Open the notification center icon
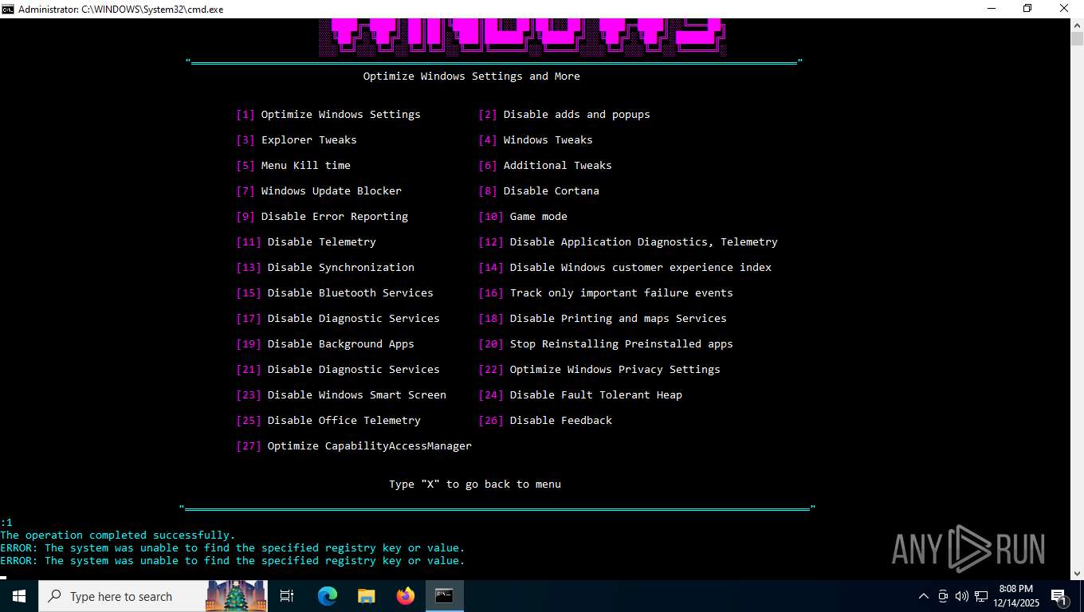Screen dimensions: 1084x612 1059,596
